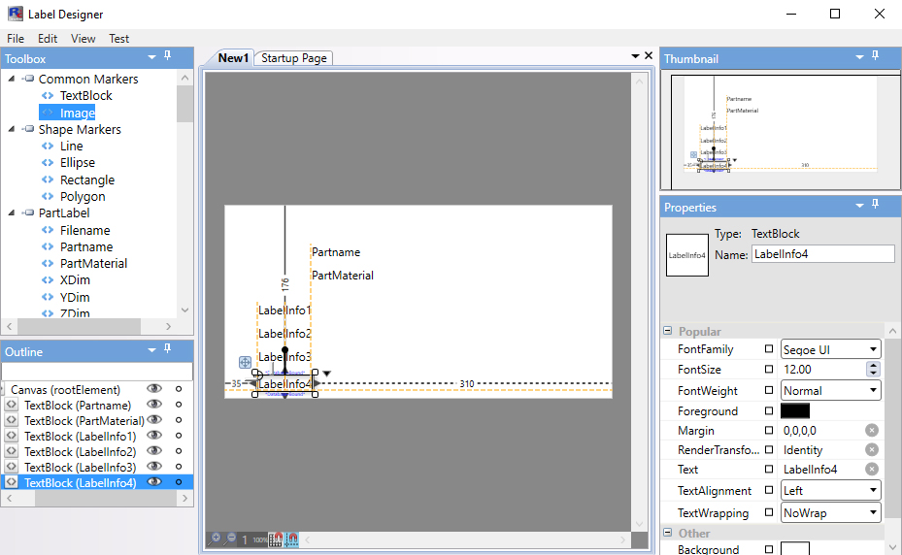Click the zoom out magnifier icon

[230, 539]
